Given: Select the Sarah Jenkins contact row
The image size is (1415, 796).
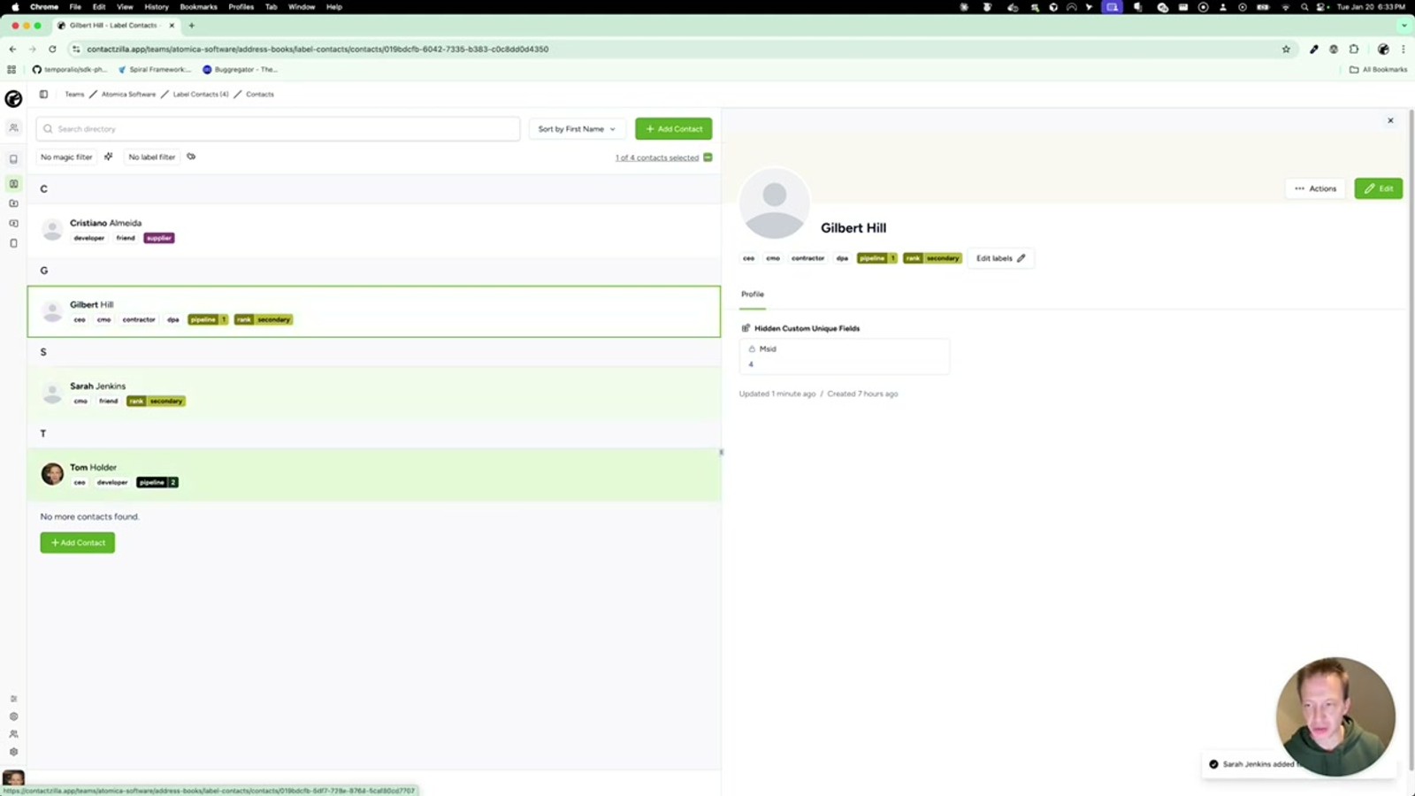Looking at the screenshot, I should [x=374, y=393].
